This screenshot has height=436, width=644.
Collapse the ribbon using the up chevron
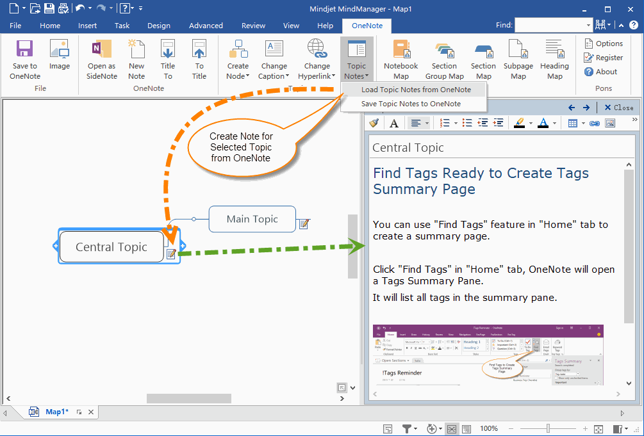coord(622,26)
